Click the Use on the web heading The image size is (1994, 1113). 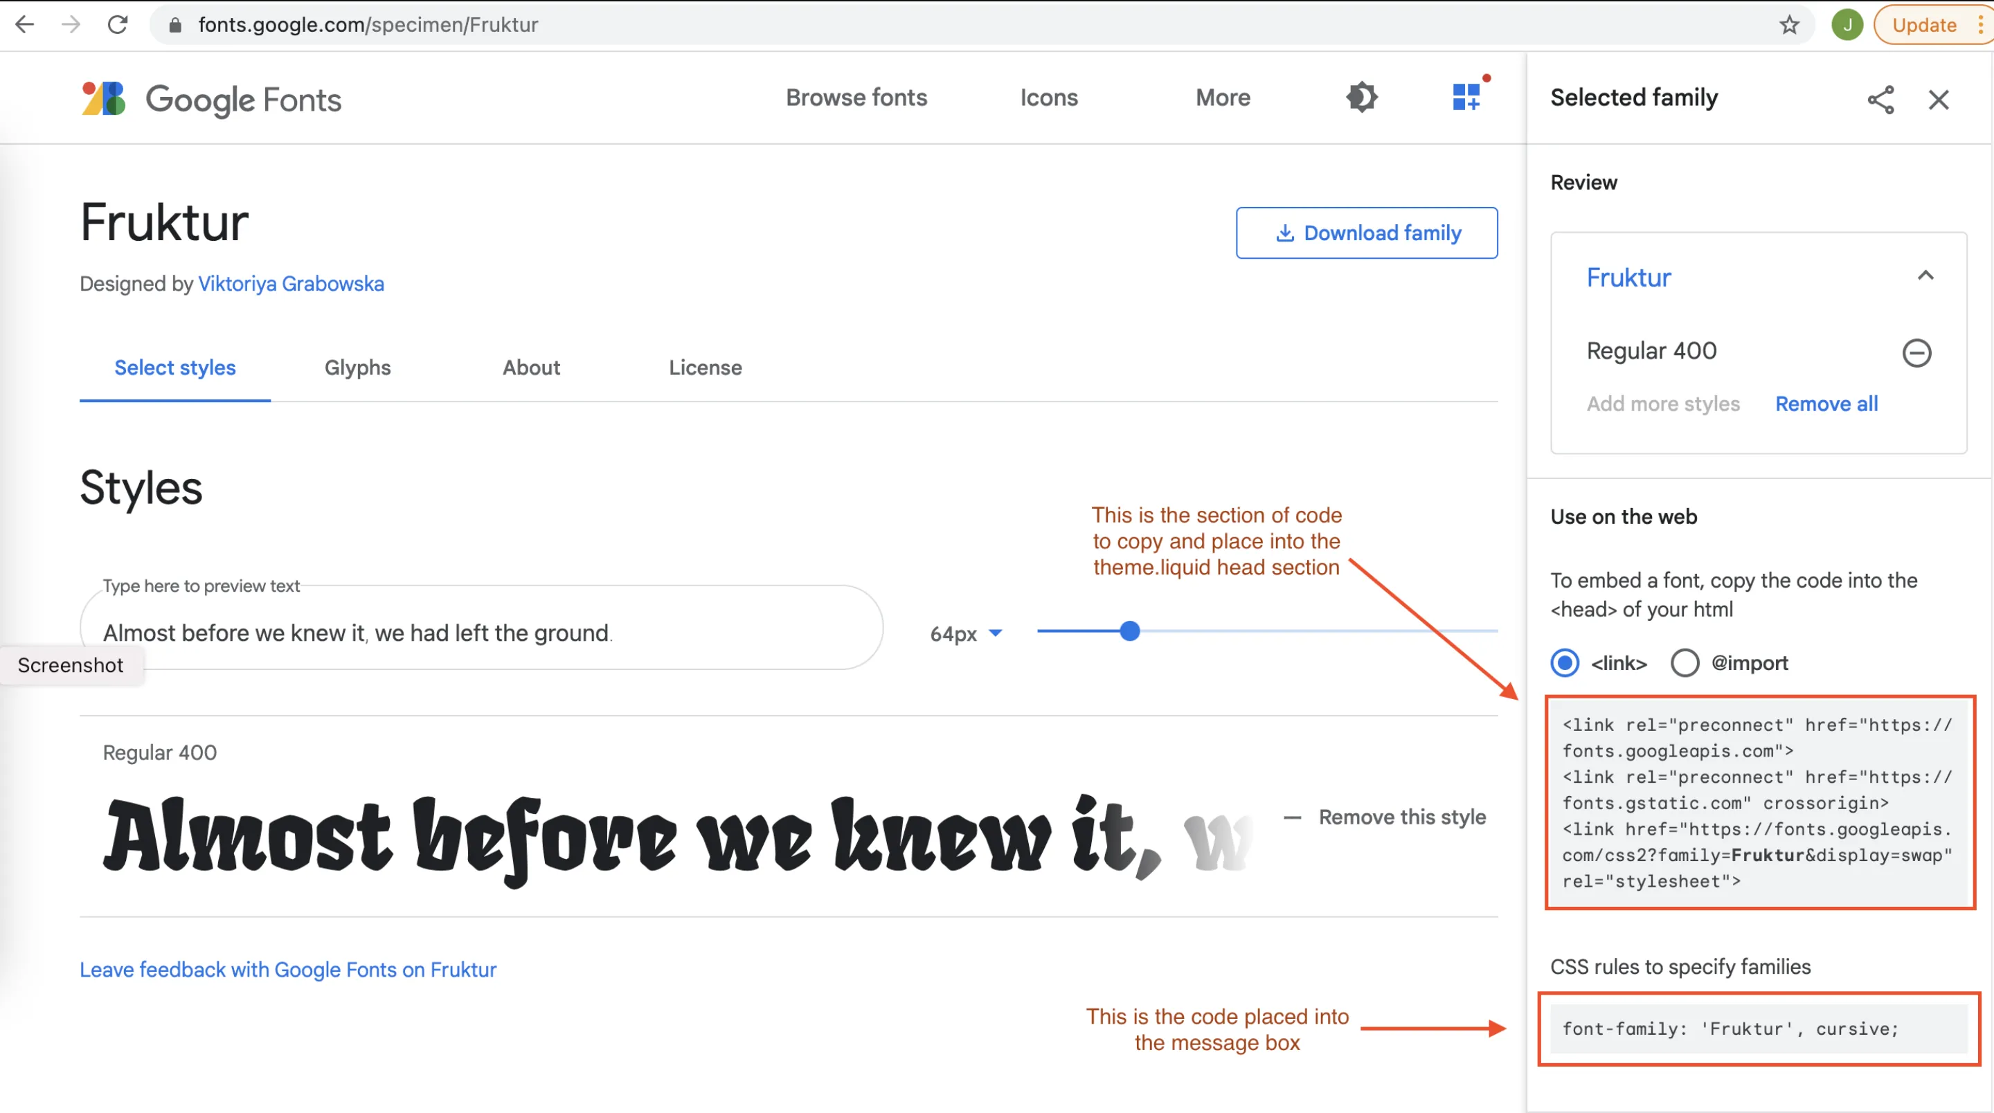click(x=1623, y=517)
